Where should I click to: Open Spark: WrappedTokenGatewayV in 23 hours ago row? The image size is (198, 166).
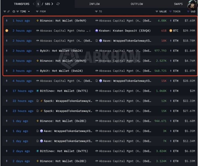pos(68,111)
